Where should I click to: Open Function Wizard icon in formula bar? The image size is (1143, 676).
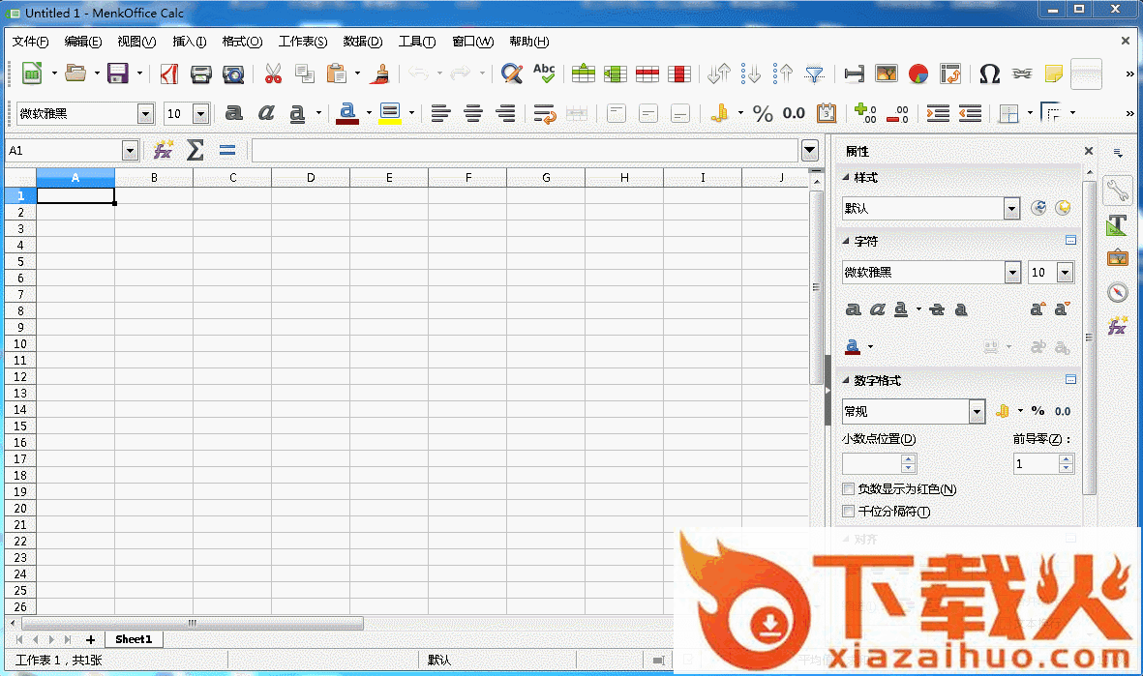tap(163, 150)
